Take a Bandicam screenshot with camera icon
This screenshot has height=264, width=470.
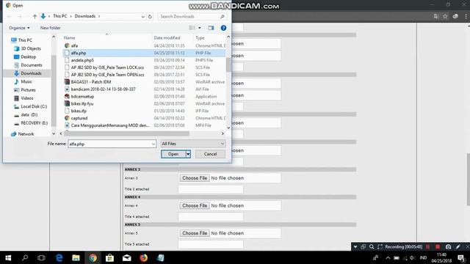coord(448,247)
